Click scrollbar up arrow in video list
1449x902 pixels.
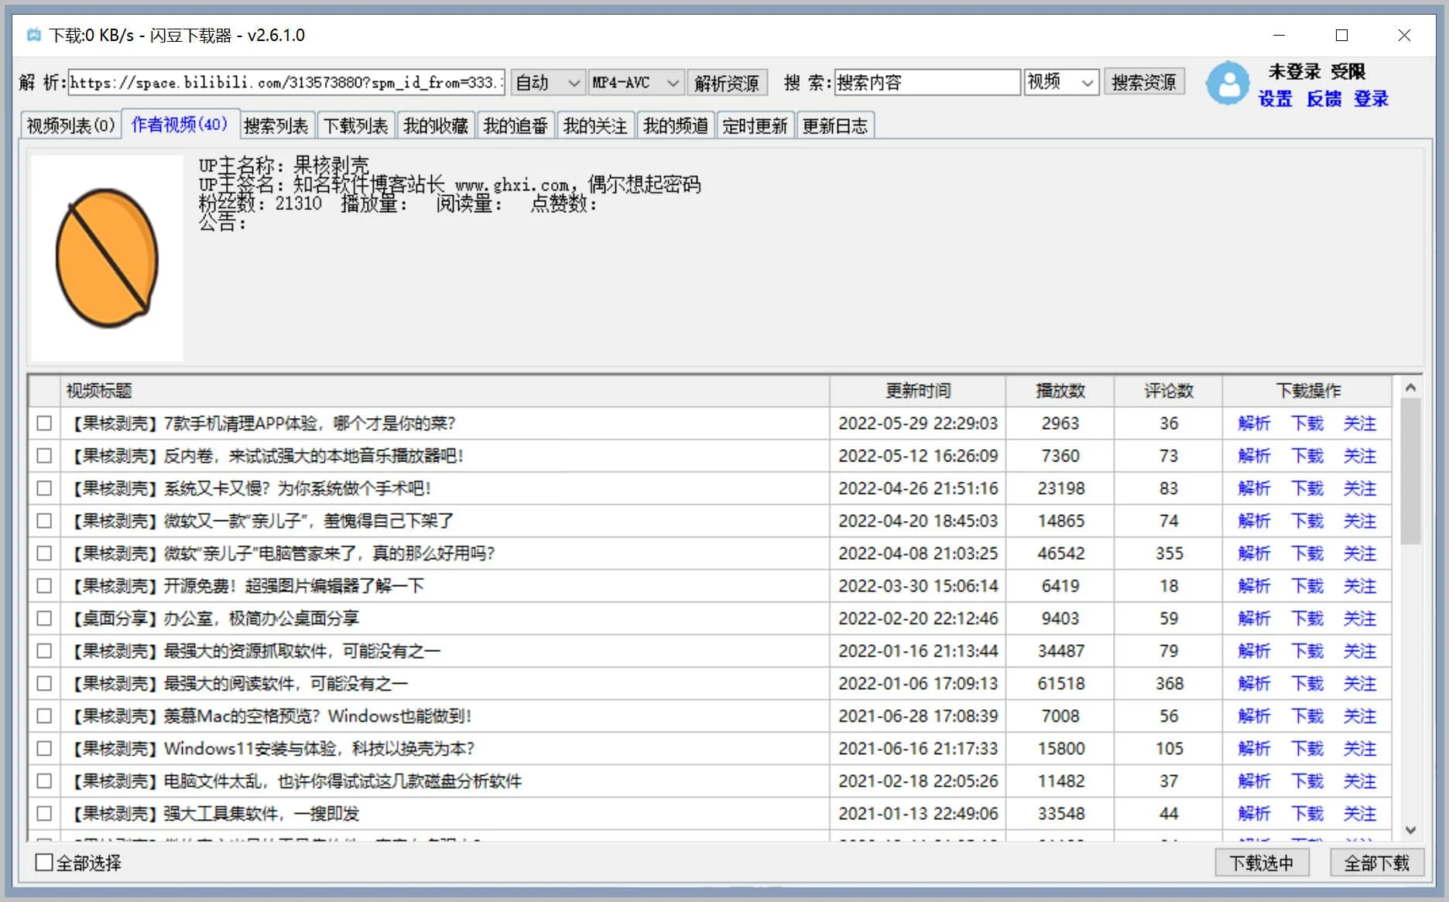1410,388
